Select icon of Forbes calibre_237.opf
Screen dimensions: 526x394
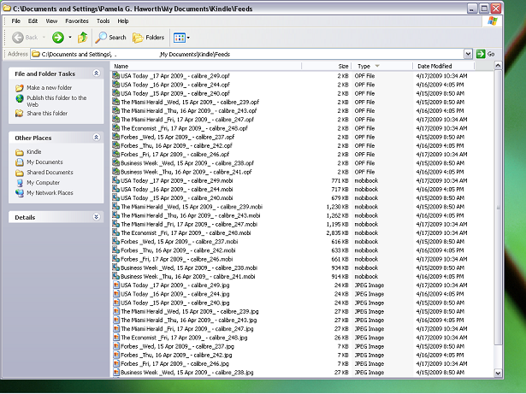pos(115,137)
